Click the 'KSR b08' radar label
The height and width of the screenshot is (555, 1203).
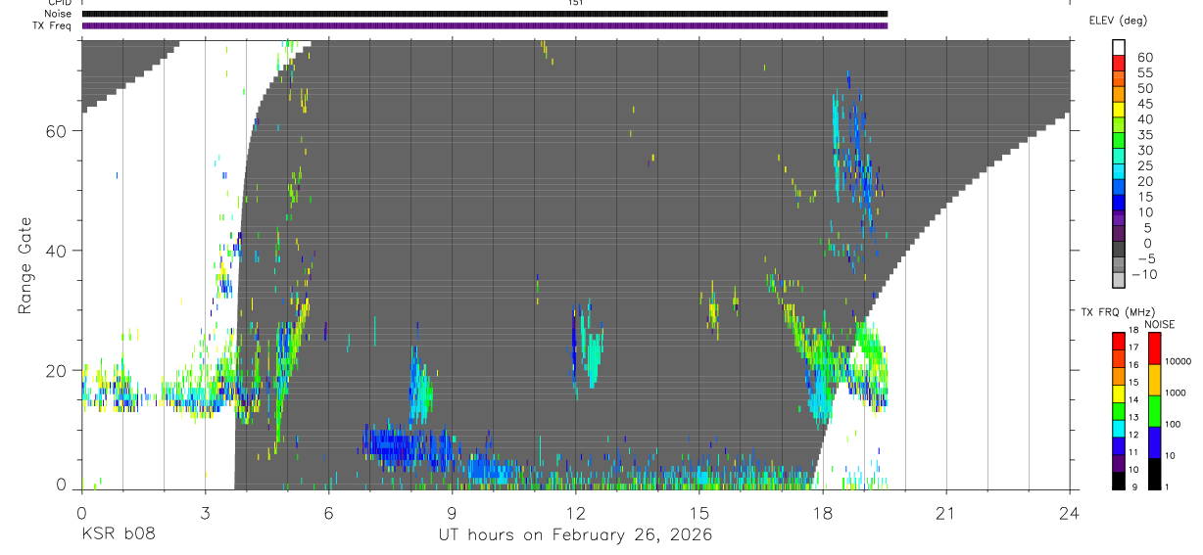(118, 535)
